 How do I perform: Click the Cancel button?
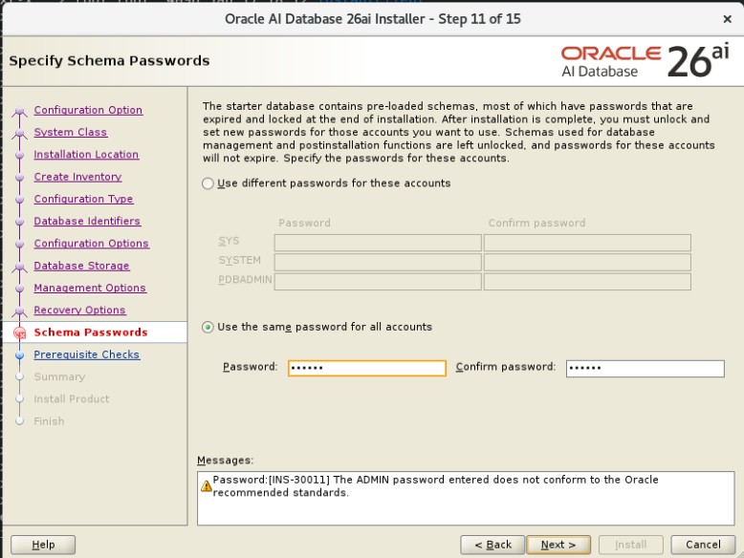pyautogui.click(x=703, y=545)
